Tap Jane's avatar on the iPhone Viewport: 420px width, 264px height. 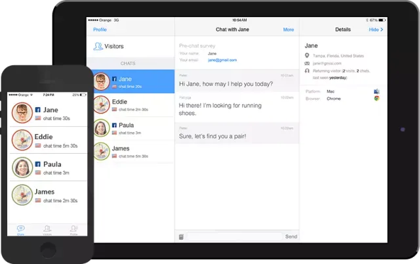[22, 112]
